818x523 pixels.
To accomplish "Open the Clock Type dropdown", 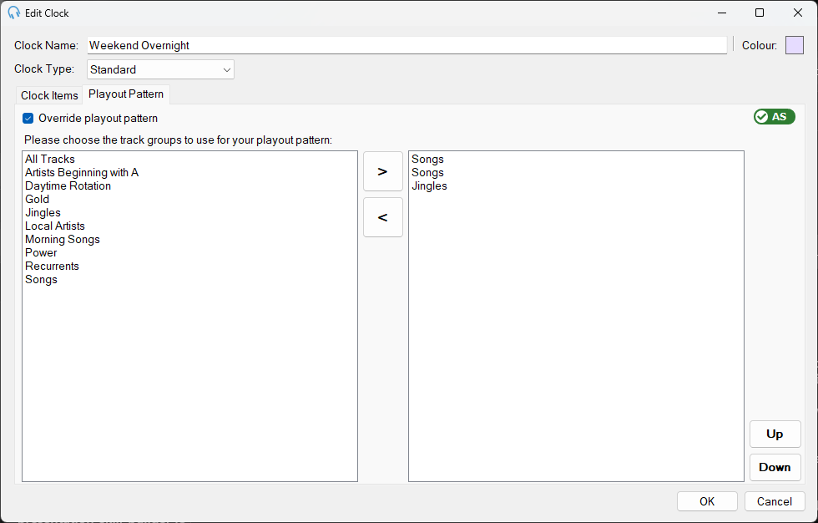I will click(x=160, y=69).
